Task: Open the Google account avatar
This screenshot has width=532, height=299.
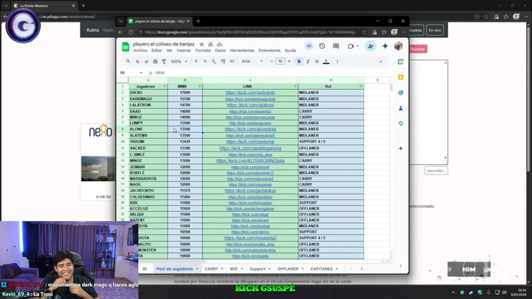Action: pos(398,46)
